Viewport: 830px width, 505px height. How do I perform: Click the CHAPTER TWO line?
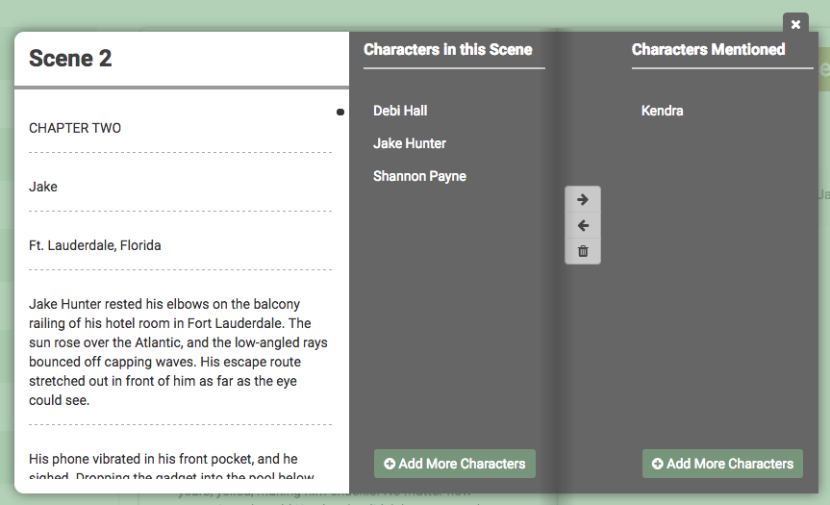pos(75,128)
